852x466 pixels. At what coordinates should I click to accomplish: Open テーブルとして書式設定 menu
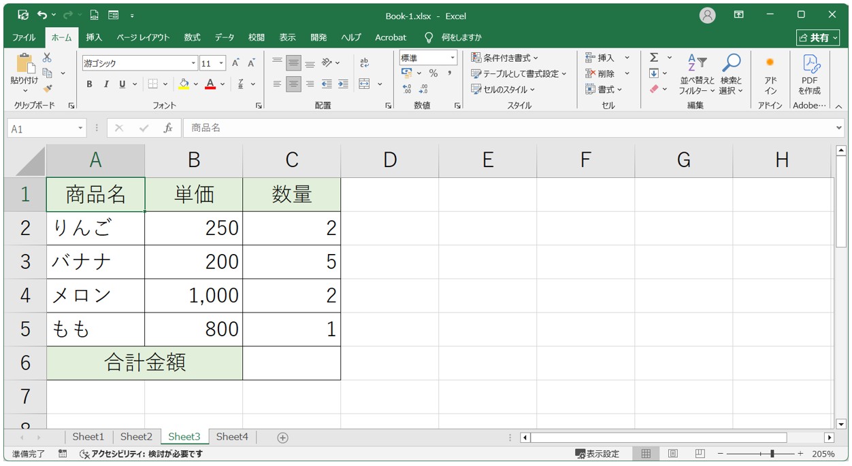[519, 73]
